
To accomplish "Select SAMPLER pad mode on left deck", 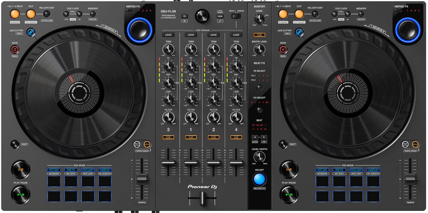I will pyautogui.click(x=105, y=170).
